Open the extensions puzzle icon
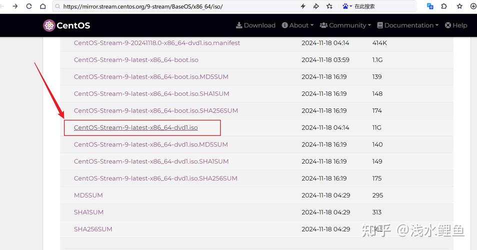Viewport: 477px width, 250px height. click(x=444, y=6)
